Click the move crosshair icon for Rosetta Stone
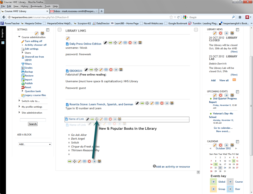253x194 pixels. pyautogui.click(x=147, y=103)
